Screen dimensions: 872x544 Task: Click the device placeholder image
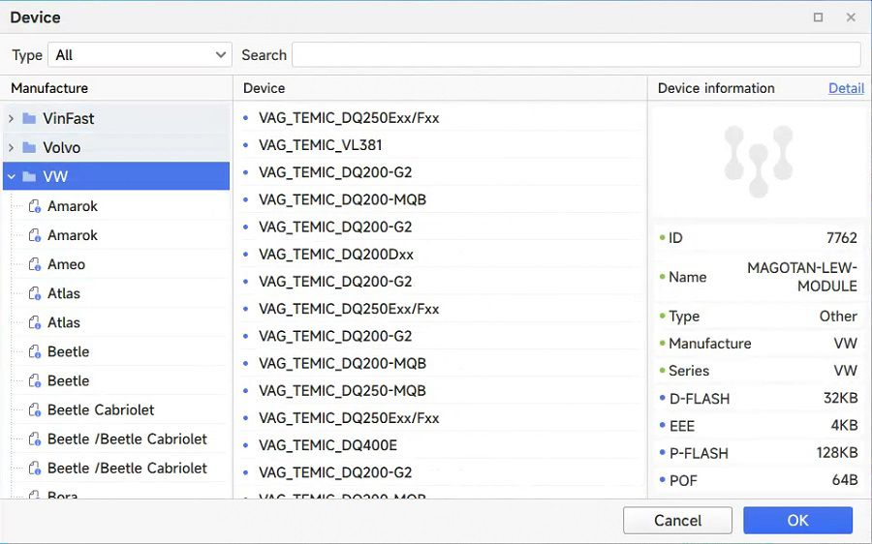pos(759,157)
